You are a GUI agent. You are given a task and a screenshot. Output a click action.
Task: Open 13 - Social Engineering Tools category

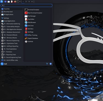point(12,57)
